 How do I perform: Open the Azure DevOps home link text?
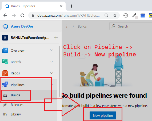click(22, 26)
